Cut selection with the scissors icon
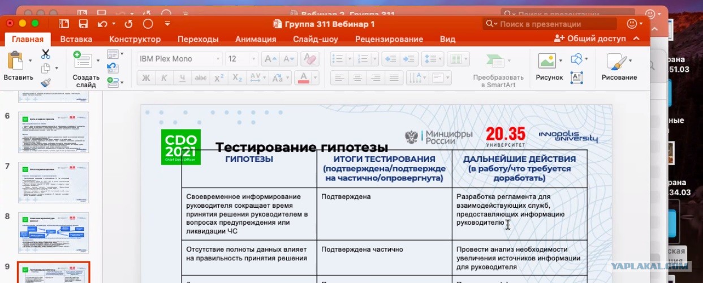 (x=46, y=54)
